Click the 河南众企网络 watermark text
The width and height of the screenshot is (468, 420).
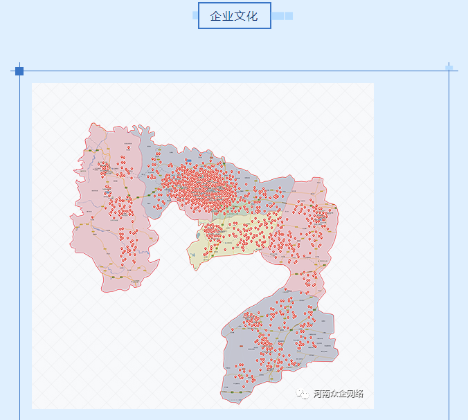[338, 394]
